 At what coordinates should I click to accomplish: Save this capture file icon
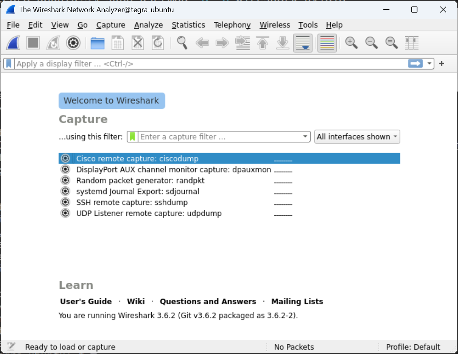[118, 43]
